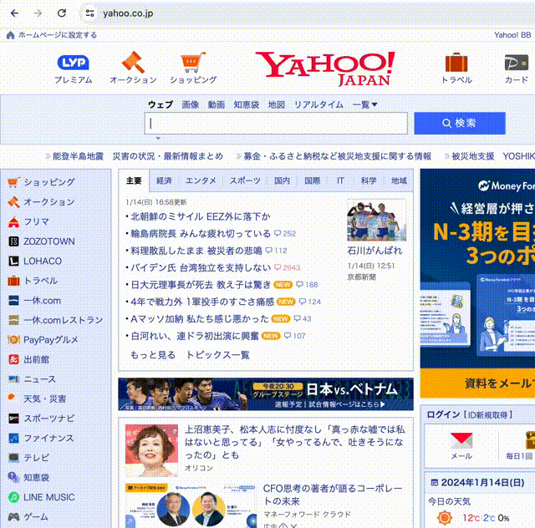Switch to the 国際 news tab
This screenshot has width=535, height=528.
[312, 180]
